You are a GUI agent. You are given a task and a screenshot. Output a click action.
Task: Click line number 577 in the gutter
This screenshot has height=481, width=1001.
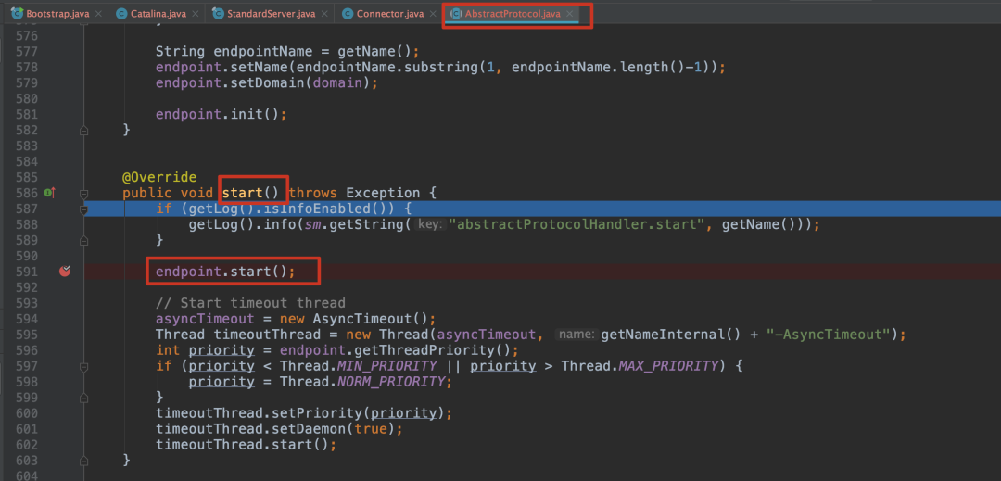26,51
